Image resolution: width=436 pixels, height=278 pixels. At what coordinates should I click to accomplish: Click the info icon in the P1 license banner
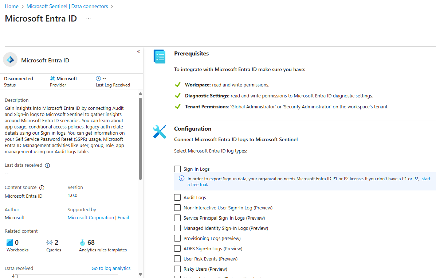[x=181, y=178]
